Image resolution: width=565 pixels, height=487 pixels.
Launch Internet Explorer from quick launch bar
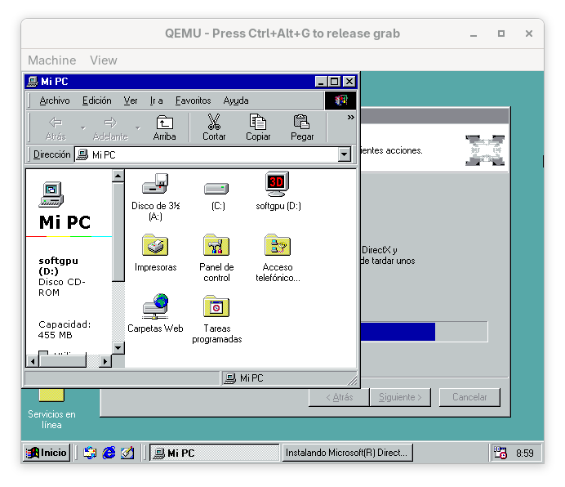(109, 453)
